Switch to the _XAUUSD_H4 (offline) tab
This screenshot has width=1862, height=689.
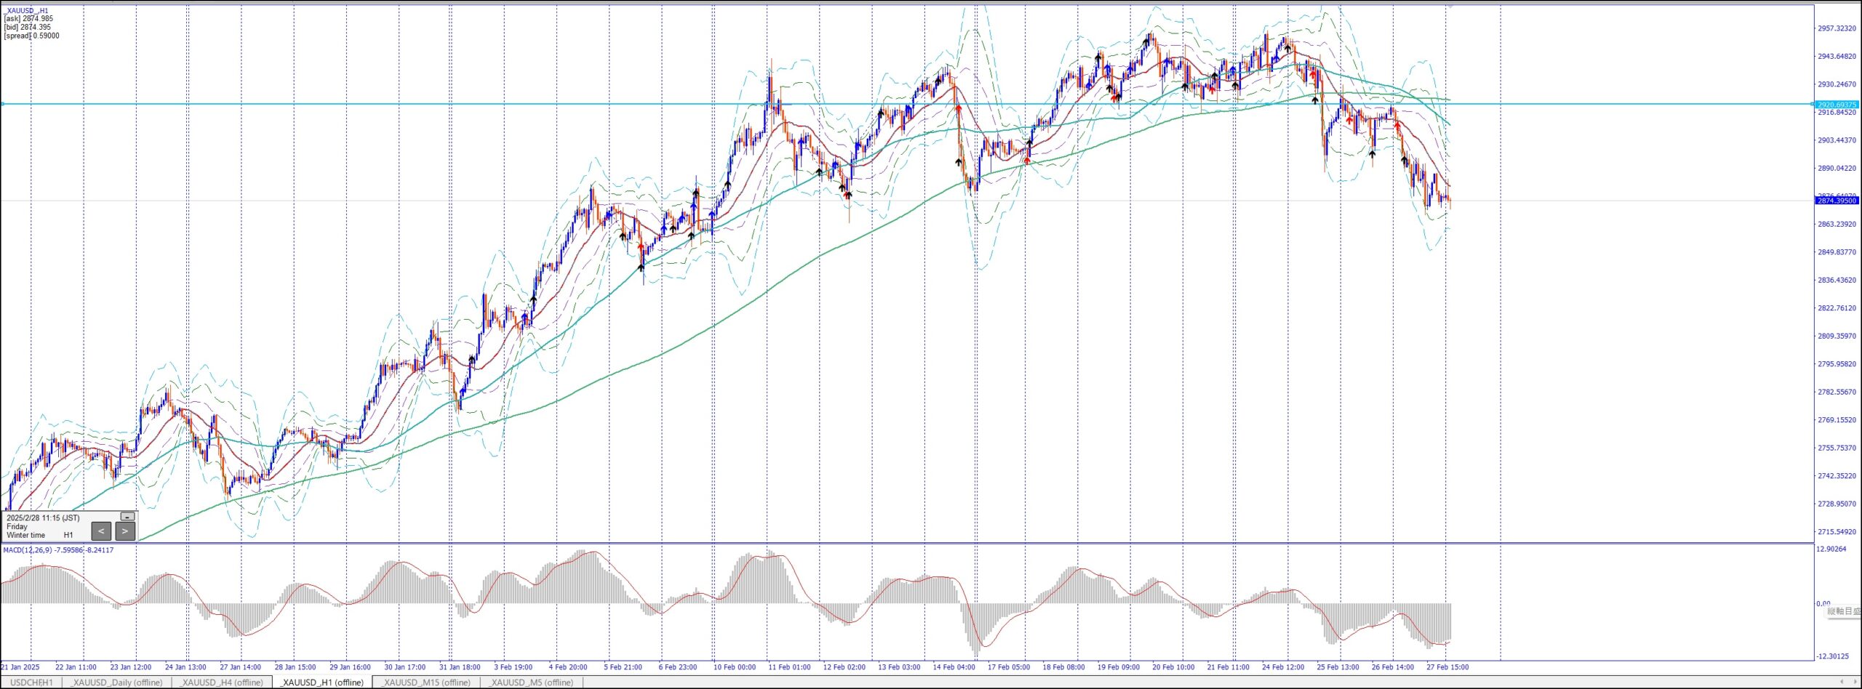click(222, 682)
